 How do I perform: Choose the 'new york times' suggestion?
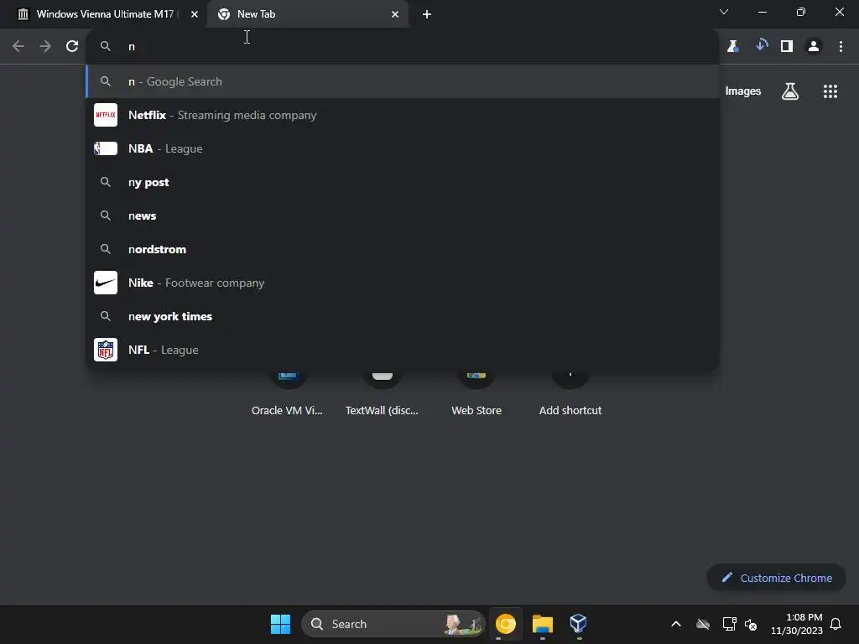[403, 316]
